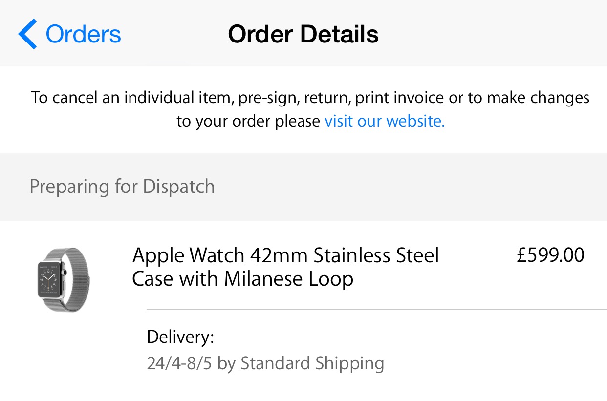Open the visit our website link
Viewport: 607px width, 401px height.
pos(385,121)
